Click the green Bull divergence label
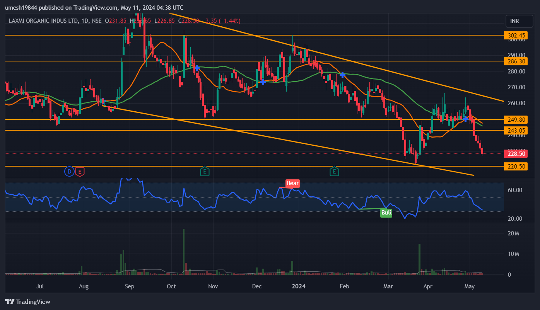The height and width of the screenshot is (310, 540). pyautogui.click(x=386, y=213)
